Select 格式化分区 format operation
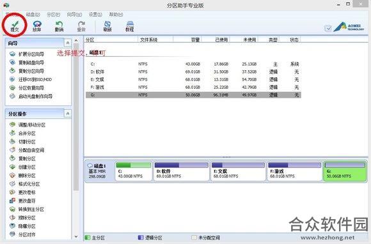 (24, 184)
